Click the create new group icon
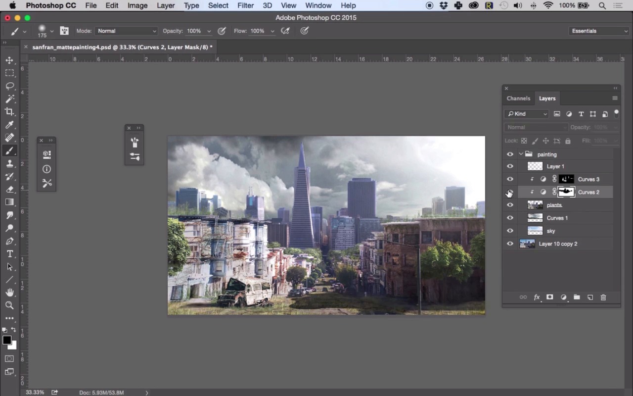The height and width of the screenshot is (396, 633). click(577, 297)
